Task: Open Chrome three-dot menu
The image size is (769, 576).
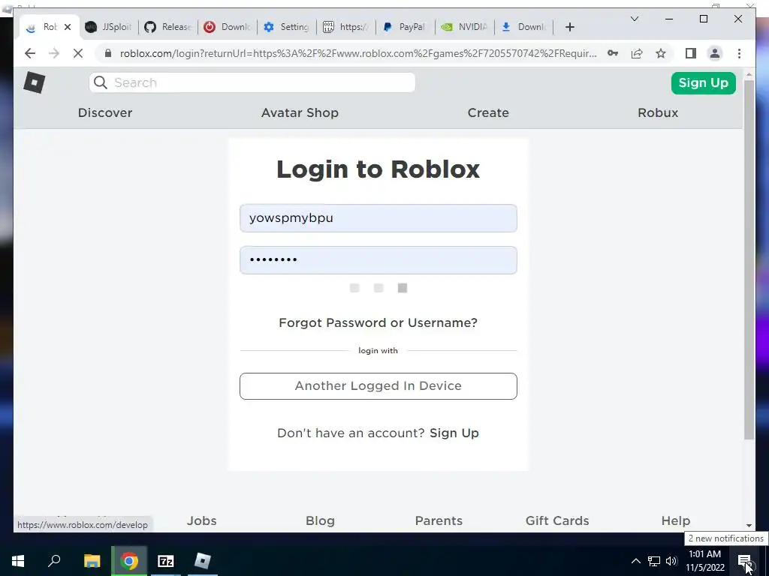Action: 739,53
